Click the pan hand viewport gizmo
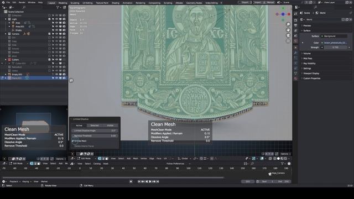This screenshot has height=199, width=354. tap(288, 30)
